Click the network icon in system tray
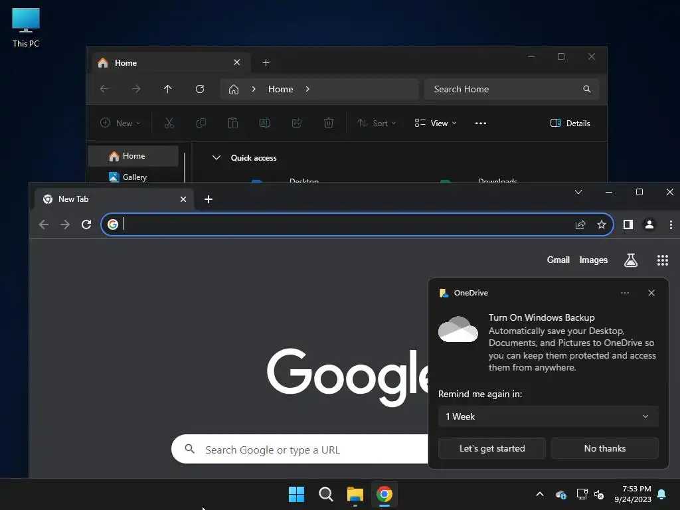Image resolution: width=680 pixels, height=510 pixels. 582,494
